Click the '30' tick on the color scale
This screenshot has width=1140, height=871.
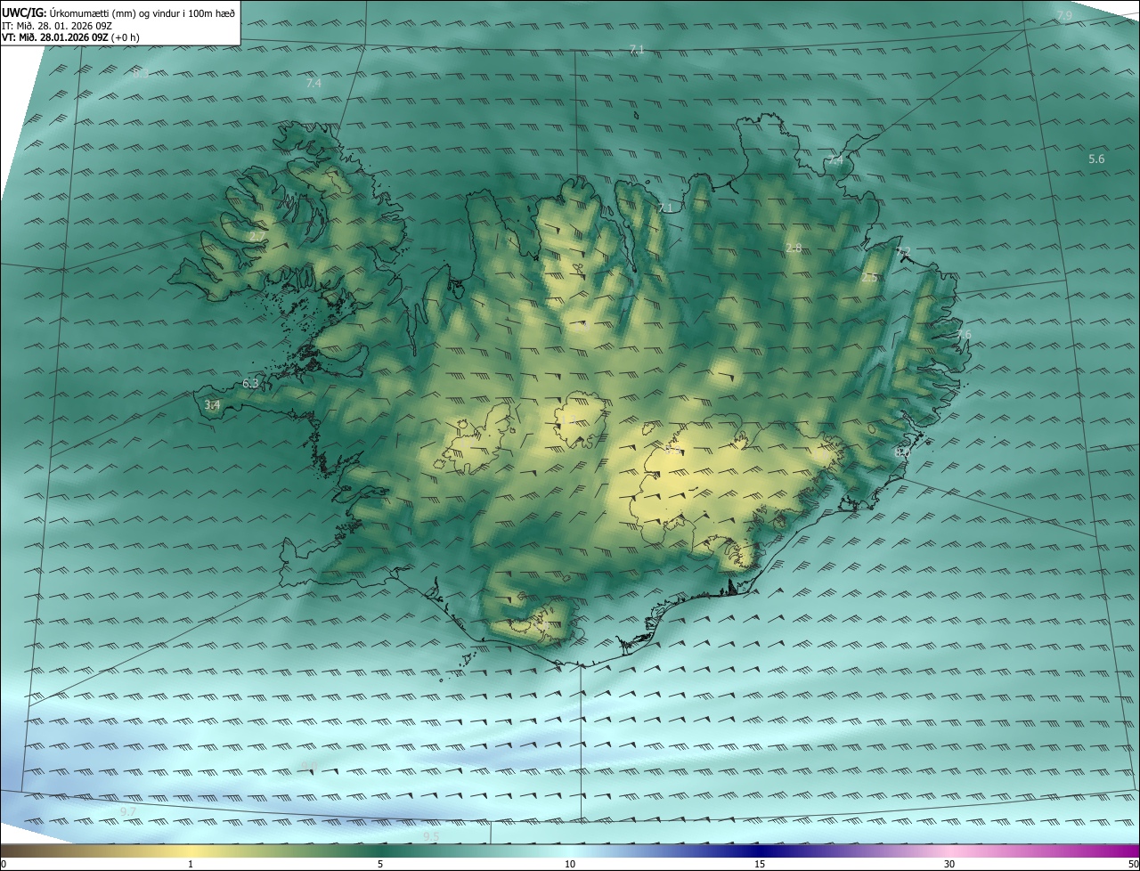949,864
